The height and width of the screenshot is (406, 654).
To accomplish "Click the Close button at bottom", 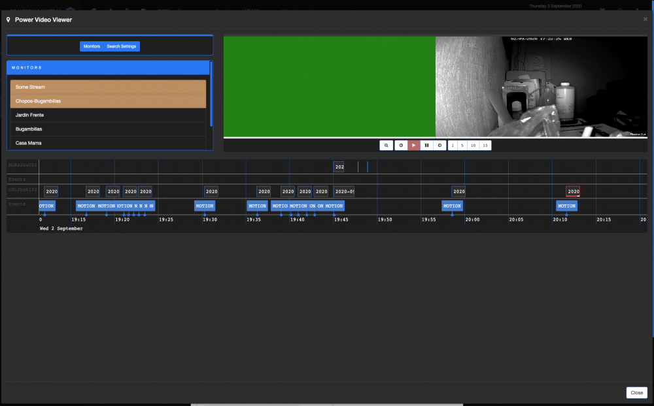I will [x=636, y=393].
